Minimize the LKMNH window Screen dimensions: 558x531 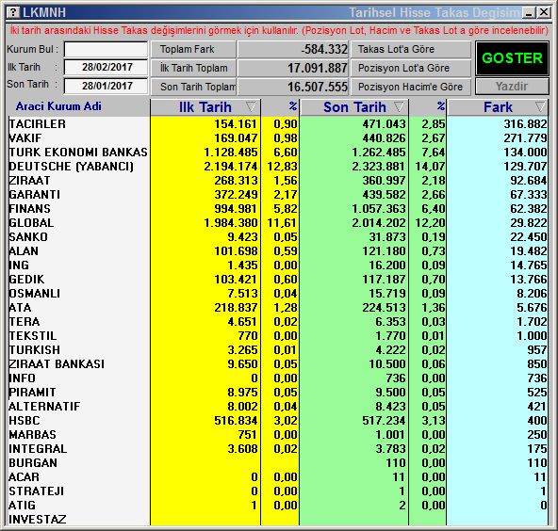[529, 13]
